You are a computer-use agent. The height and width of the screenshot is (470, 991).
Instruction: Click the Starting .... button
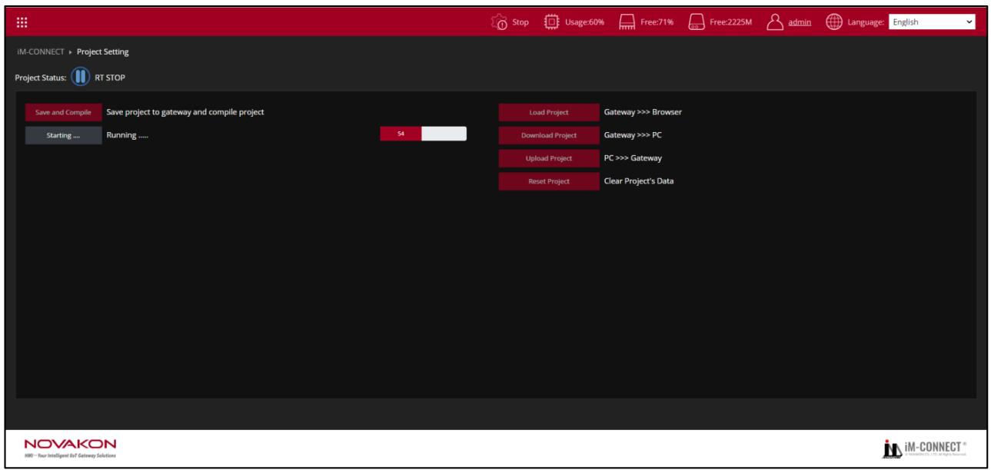[x=63, y=135]
